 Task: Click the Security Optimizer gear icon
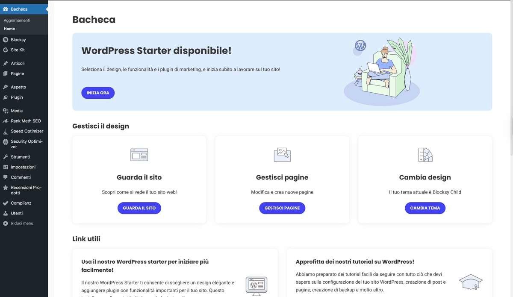[x=6, y=142]
